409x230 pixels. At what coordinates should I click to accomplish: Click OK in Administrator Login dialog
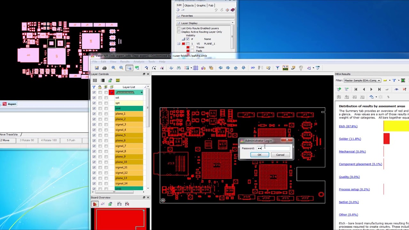coord(259,155)
